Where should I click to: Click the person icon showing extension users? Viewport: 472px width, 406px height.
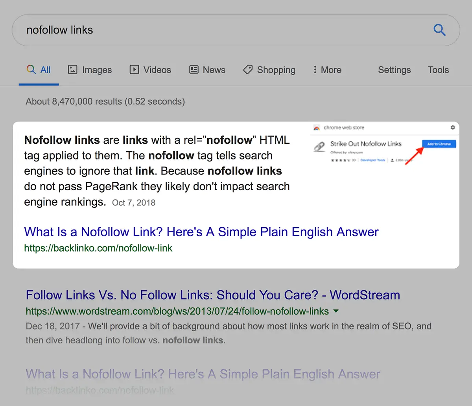pyautogui.click(x=392, y=160)
